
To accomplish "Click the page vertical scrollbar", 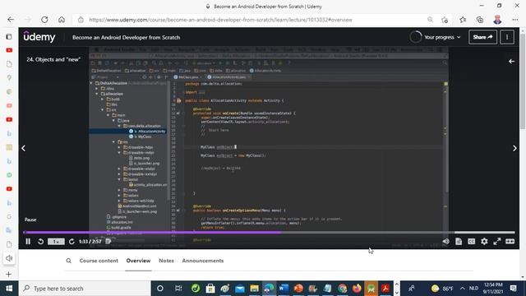I will click(x=523, y=81).
